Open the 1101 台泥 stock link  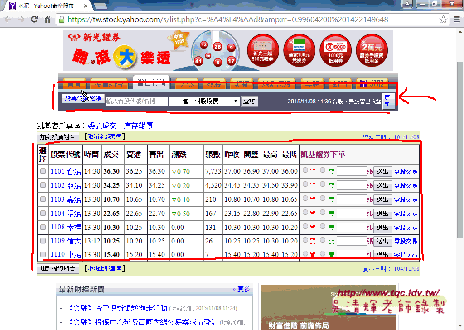click(65, 171)
